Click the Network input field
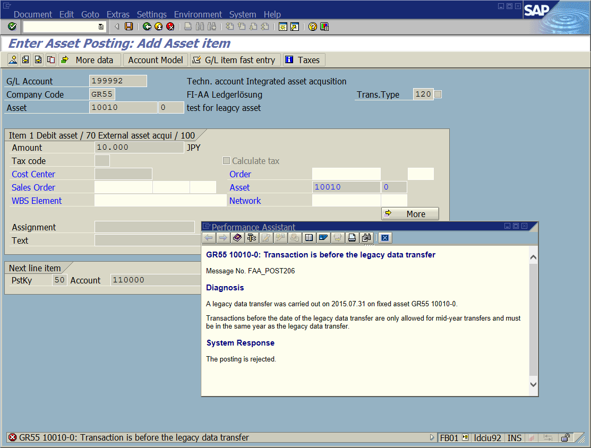The width and height of the screenshot is (591, 448). (346, 201)
